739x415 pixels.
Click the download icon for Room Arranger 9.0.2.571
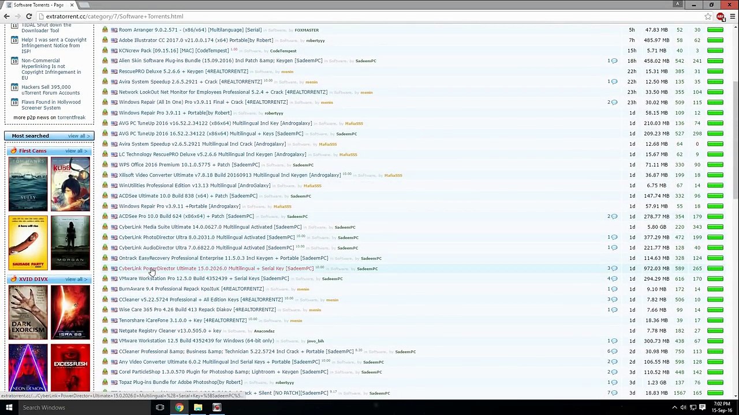point(105,30)
